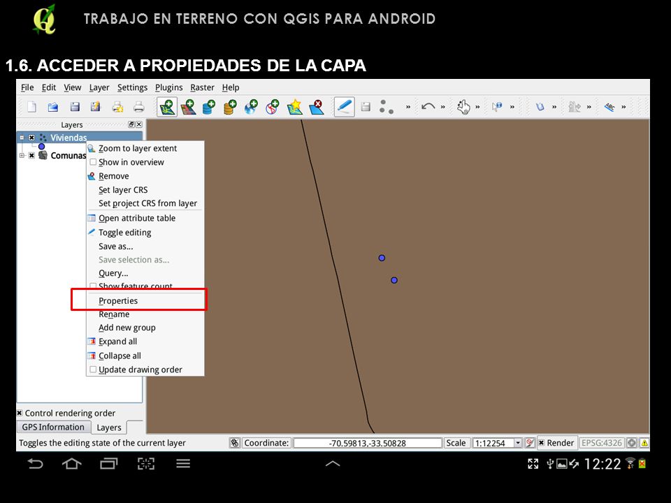This screenshot has width=671, height=503.
Task: Expand Android notification up-arrow
Action: (333, 464)
